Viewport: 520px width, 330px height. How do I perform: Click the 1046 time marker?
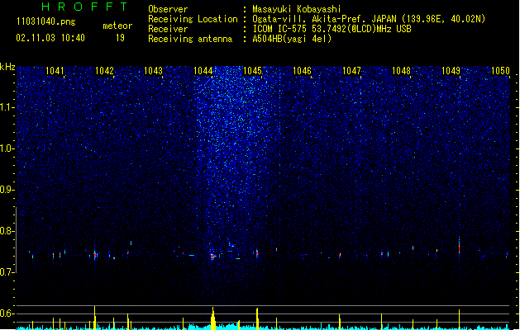pyautogui.click(x=302, y=71)
